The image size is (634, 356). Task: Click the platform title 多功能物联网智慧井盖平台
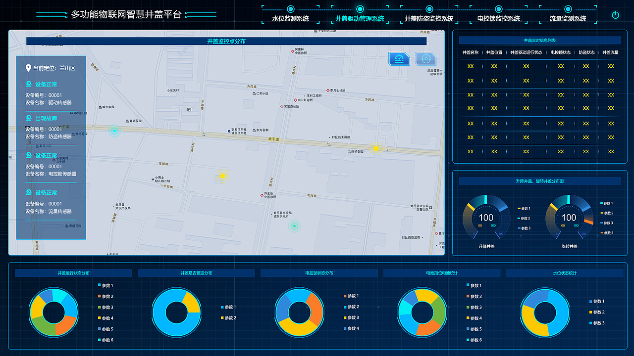coord(126,14)
